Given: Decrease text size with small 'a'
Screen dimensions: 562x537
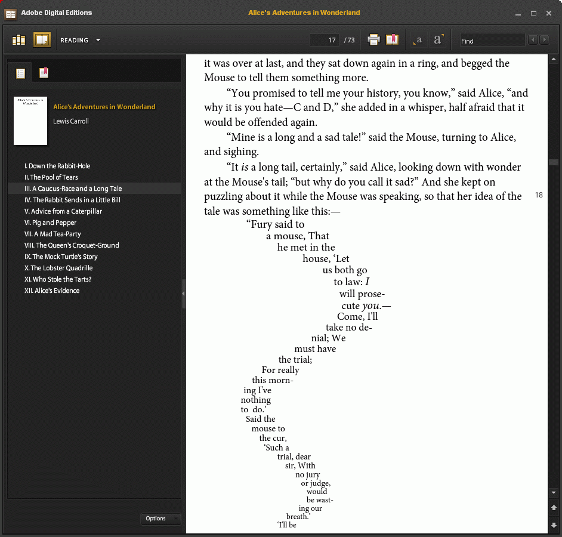Looking at the screenshot, I should click(418, 40).
